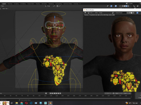141x105 pixels.
Task: Toggle viewport gizmos display
Action: click(x=111, y=6)
